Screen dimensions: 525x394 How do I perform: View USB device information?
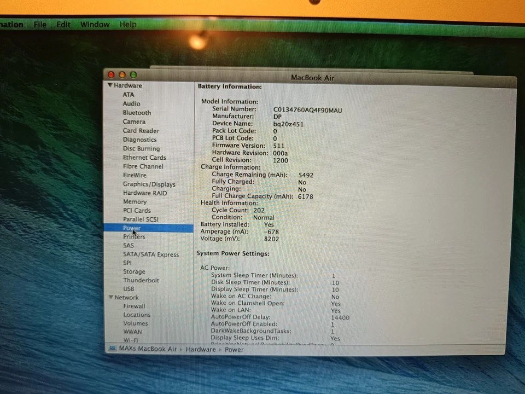coord(129,288)
